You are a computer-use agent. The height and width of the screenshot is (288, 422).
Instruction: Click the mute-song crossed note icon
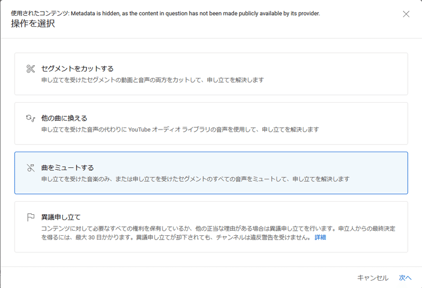pos(31,168)
